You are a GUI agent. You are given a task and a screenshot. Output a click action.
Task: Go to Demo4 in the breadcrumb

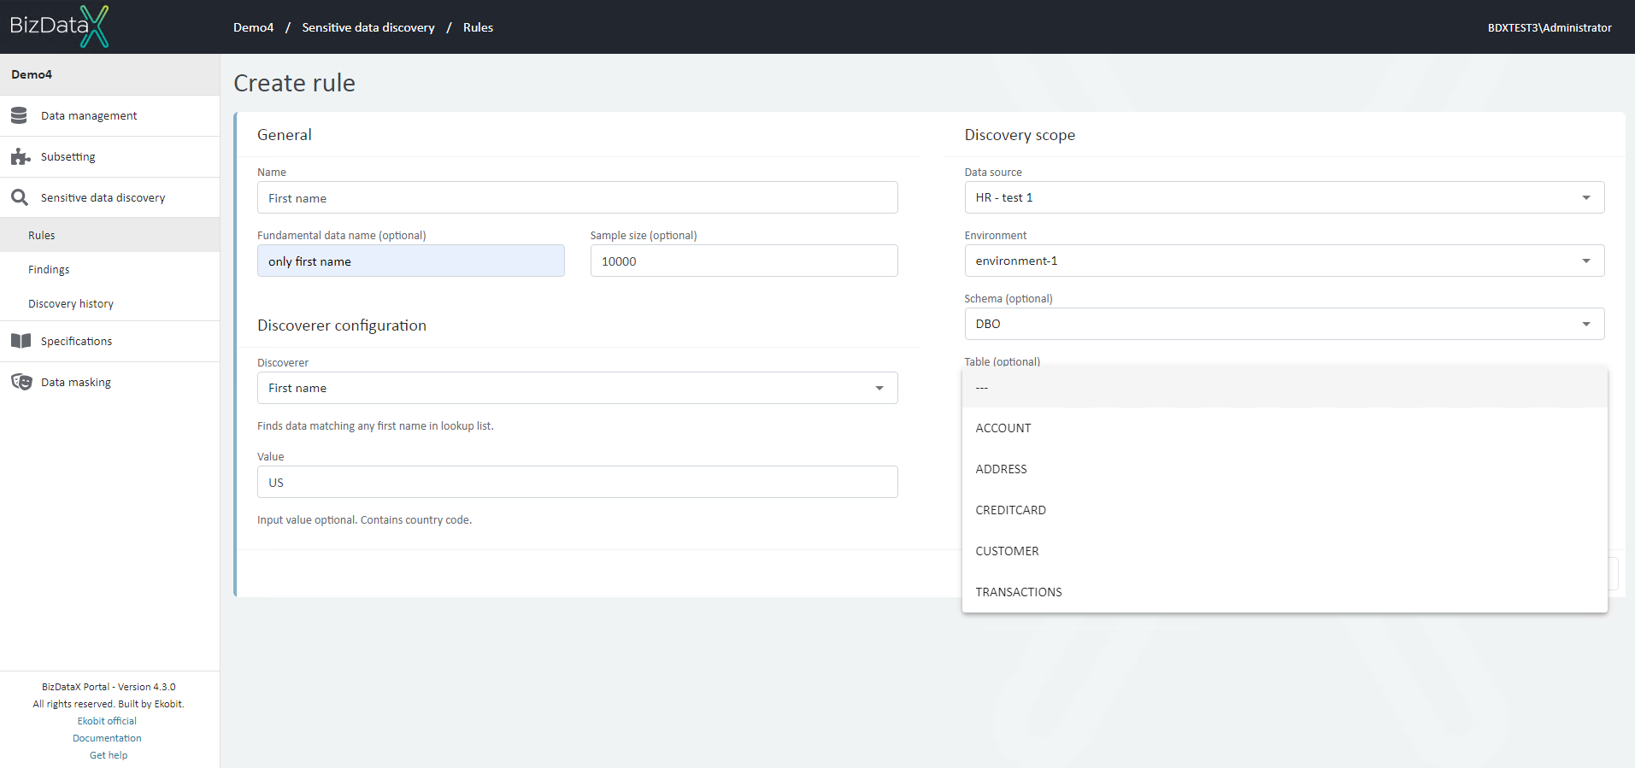(254, 27)
